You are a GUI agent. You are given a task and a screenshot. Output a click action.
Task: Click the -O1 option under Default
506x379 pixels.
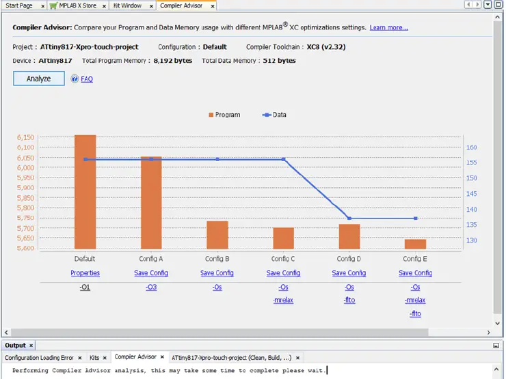click(x=85, y=287)
